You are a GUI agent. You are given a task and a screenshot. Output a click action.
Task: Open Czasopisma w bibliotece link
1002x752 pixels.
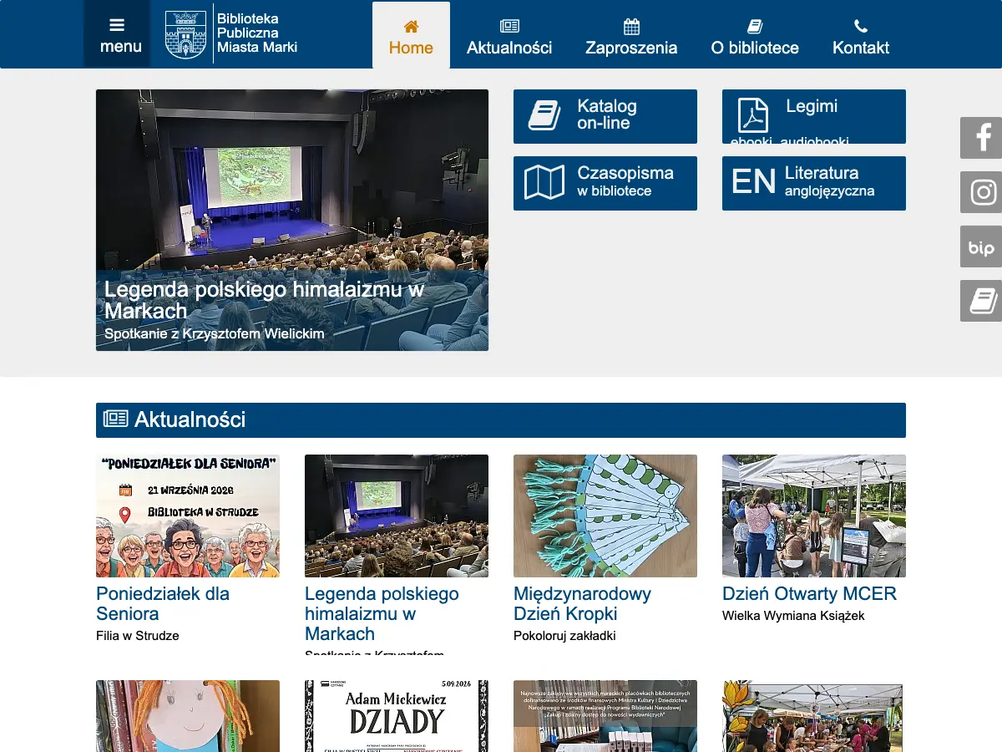(x=605, y=183)
